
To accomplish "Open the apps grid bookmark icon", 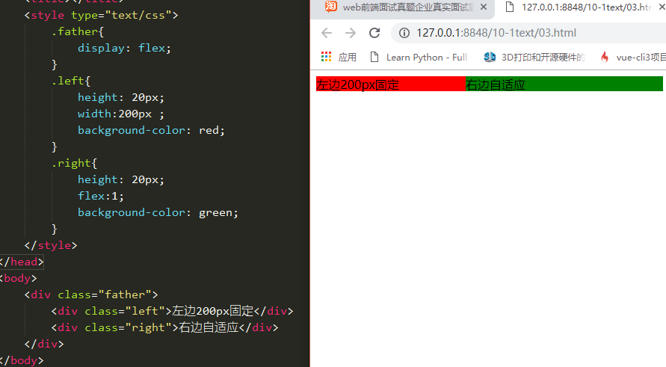I will click(x=326, y=57).
